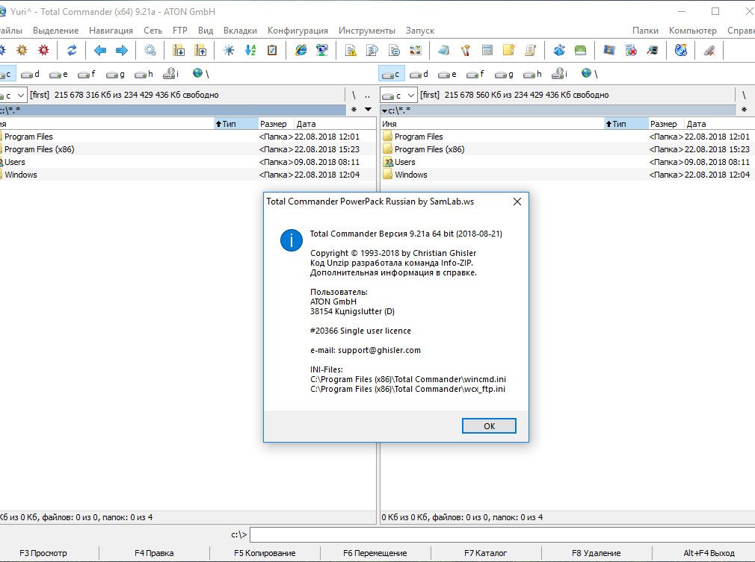Image resolution: width=755 pixels, height=562 pixels.
Task: Open the FTP menu
Action: coord(179,31)
